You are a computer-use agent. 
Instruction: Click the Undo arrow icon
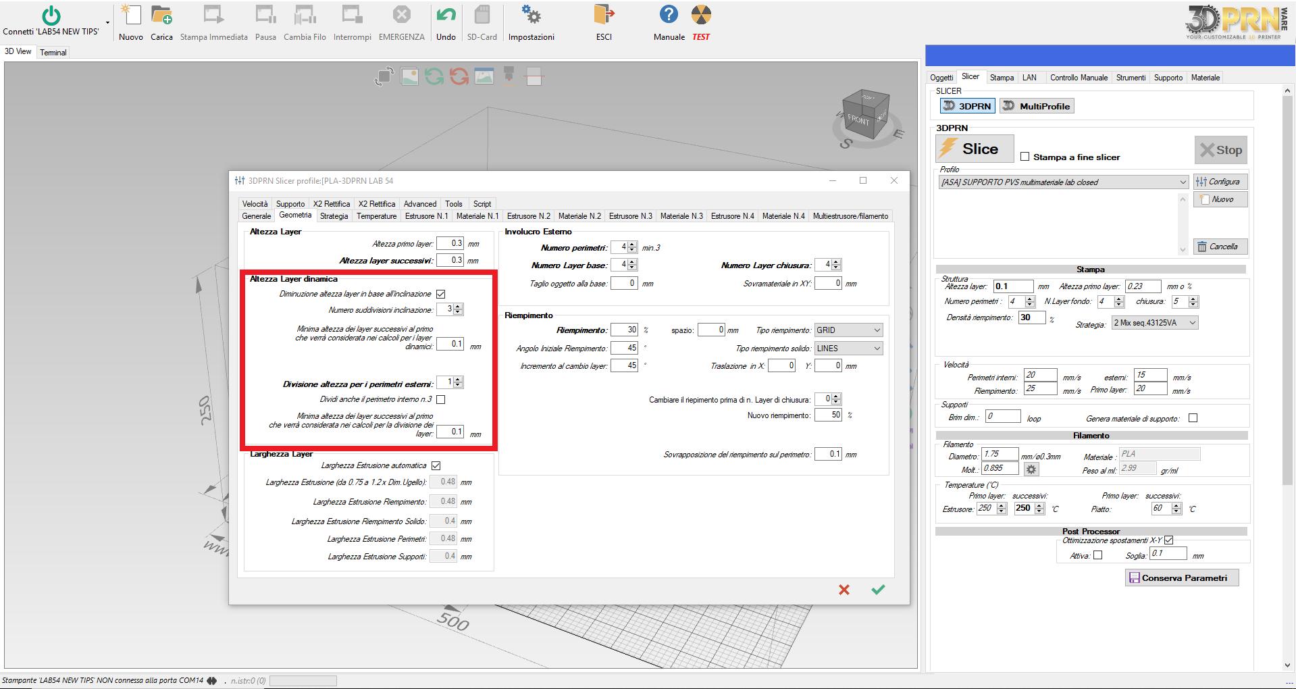[x=446, y=15]
